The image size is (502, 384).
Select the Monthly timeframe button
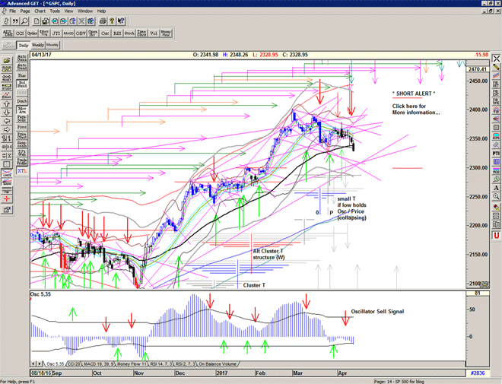pyautogui.click(x=53, y=46)
